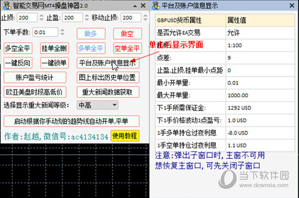Screen dimensions: 299x198
Task: Click the 多空全平 close-all button
Action: [18, 48]
